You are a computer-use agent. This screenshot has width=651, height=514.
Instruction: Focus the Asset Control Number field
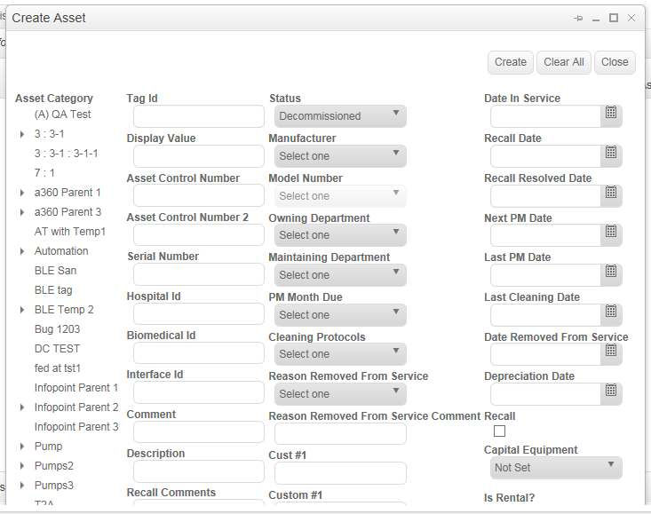tap(199, 196)
